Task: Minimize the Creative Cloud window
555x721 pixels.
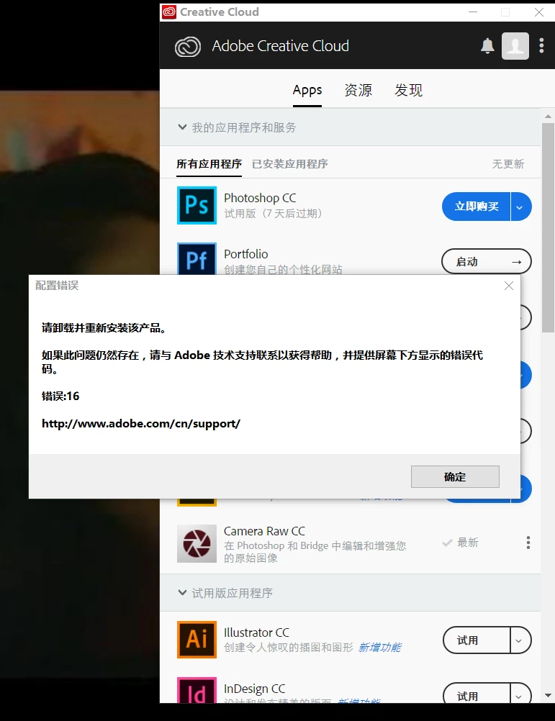Action: [473, 12]
